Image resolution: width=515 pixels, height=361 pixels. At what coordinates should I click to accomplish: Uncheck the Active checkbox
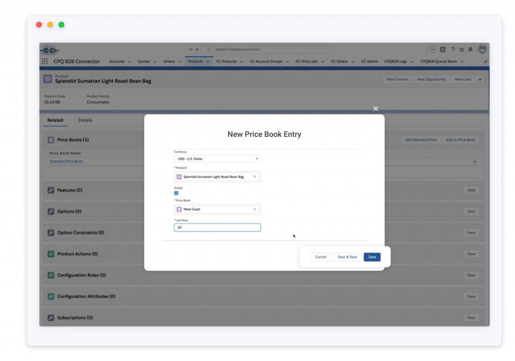177,193
